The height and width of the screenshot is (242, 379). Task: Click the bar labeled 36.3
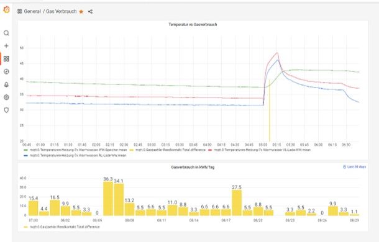click(108, 199)
